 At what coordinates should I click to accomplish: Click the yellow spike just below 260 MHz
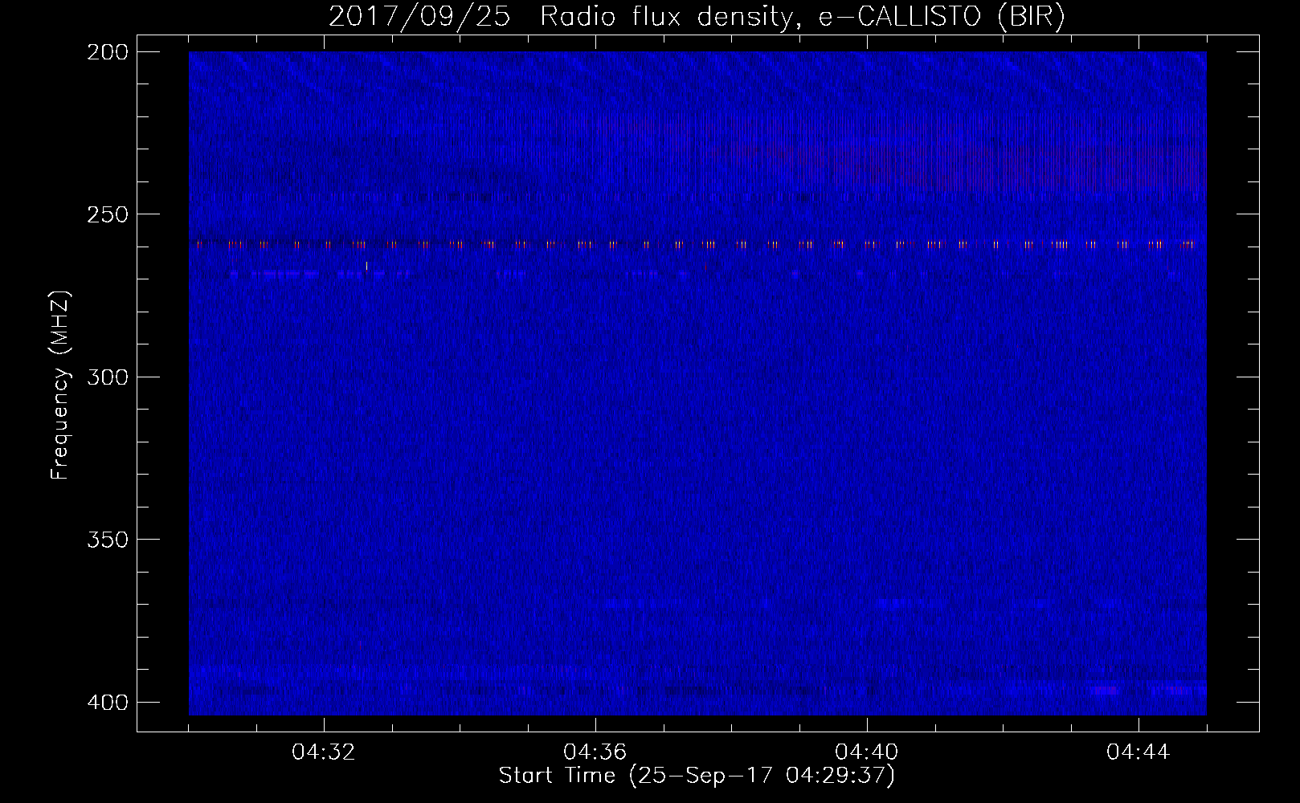[366, 266]
